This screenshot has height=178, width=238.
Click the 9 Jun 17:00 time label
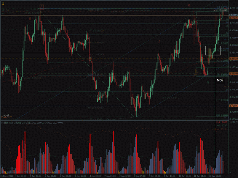click(169, 176)
